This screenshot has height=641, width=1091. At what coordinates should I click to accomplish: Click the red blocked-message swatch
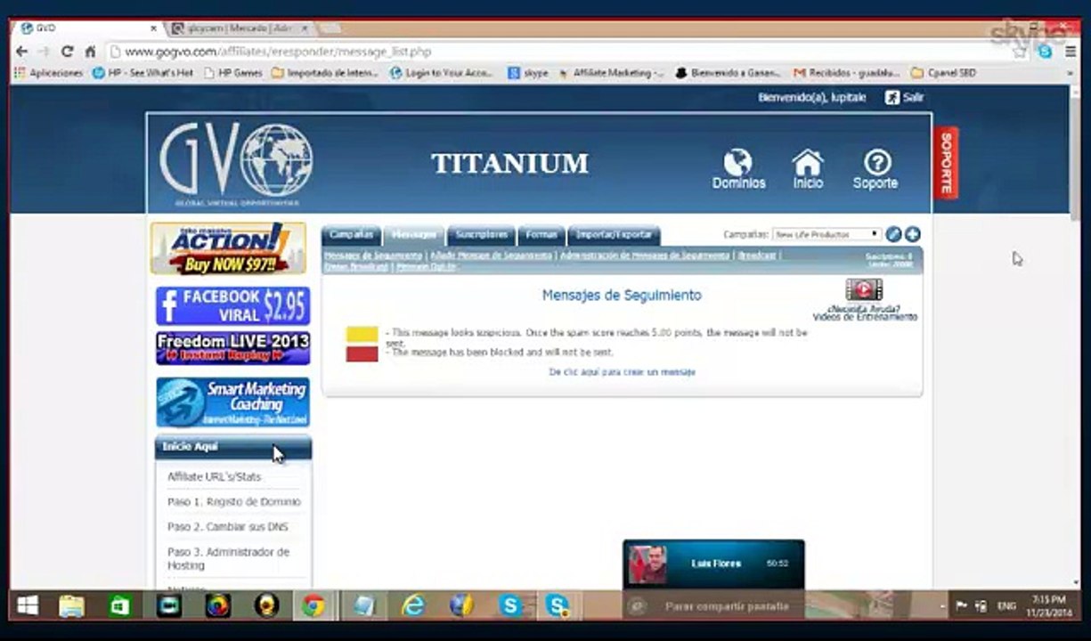[362, 353]
